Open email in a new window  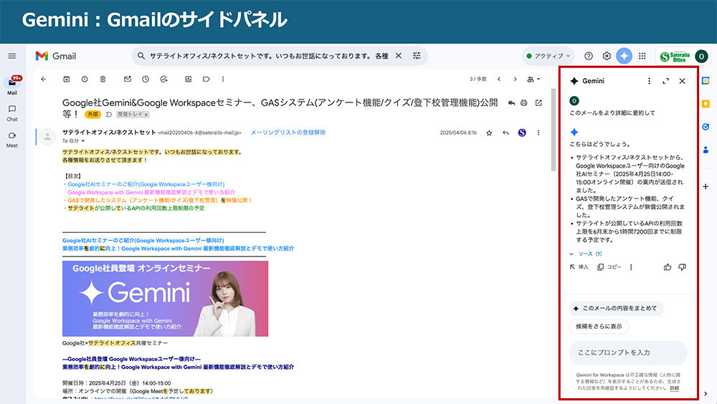(x=538, y=103)
